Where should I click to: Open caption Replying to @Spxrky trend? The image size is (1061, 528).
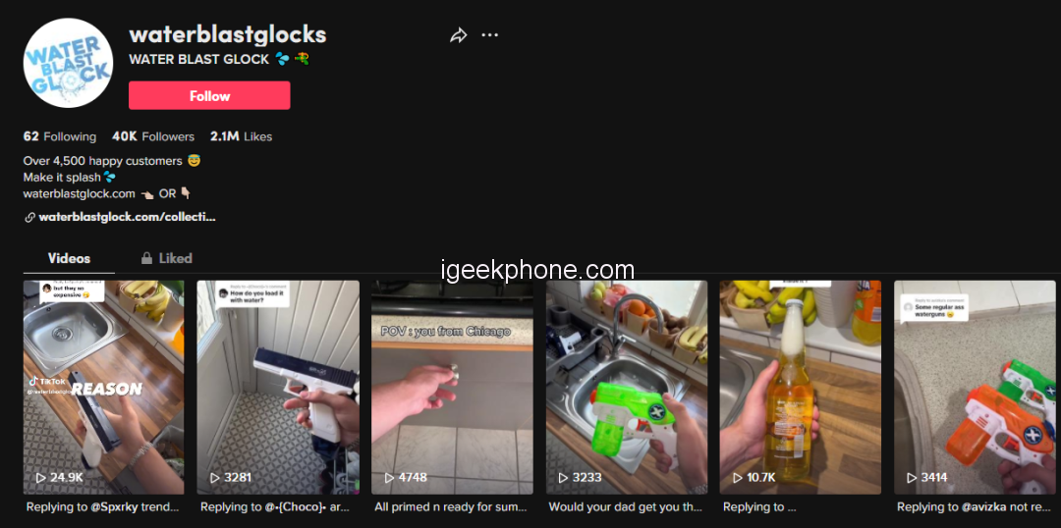(x=103, y=506)
